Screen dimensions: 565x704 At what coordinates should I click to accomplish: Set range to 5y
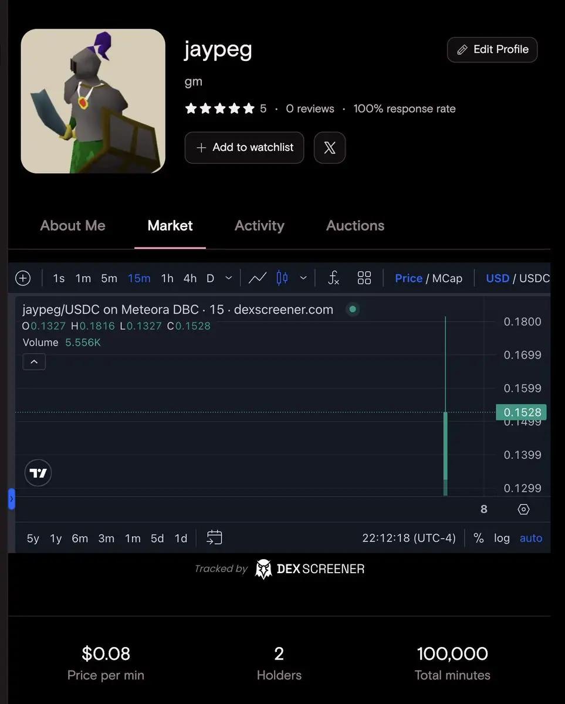coord(33,539)
